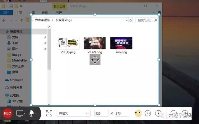This screenshot has width=199, height=124.
Task: Select 23 (2).png thumbnail
Action: pyautogui.click(x=95, y=43)
